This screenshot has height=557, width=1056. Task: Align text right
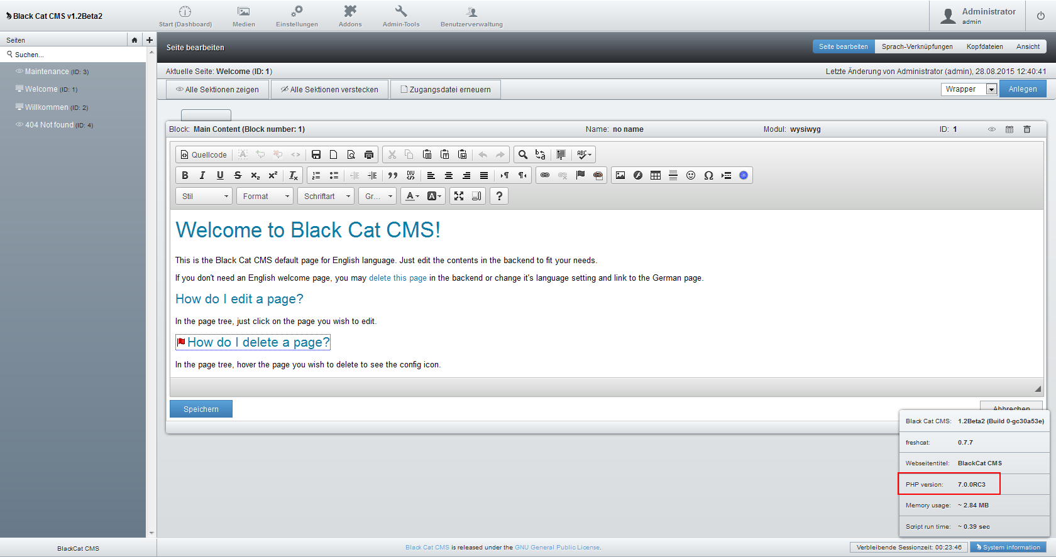point(466,175)
